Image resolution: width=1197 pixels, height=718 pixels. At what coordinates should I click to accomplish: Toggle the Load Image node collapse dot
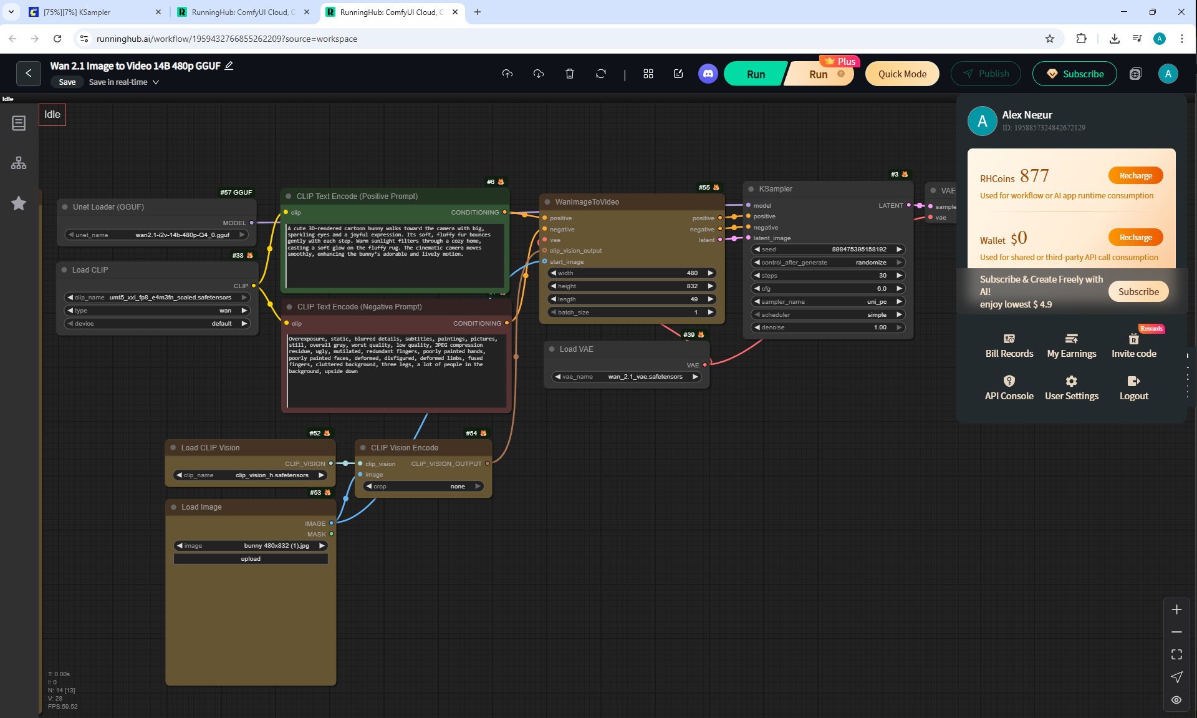pyautogui.click(x=173, y=507)
